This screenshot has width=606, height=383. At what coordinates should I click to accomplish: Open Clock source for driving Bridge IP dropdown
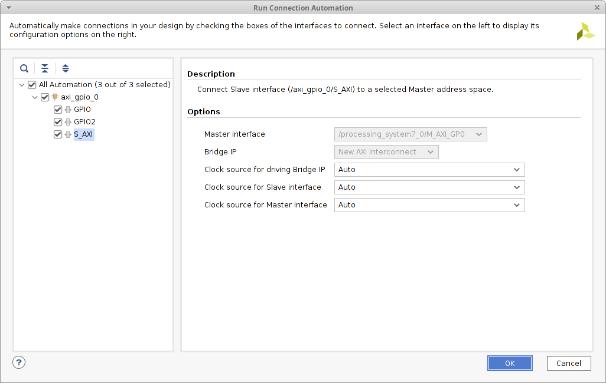429,170
